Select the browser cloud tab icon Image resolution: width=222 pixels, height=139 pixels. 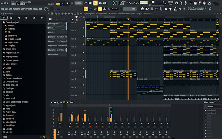pos(34,18)
